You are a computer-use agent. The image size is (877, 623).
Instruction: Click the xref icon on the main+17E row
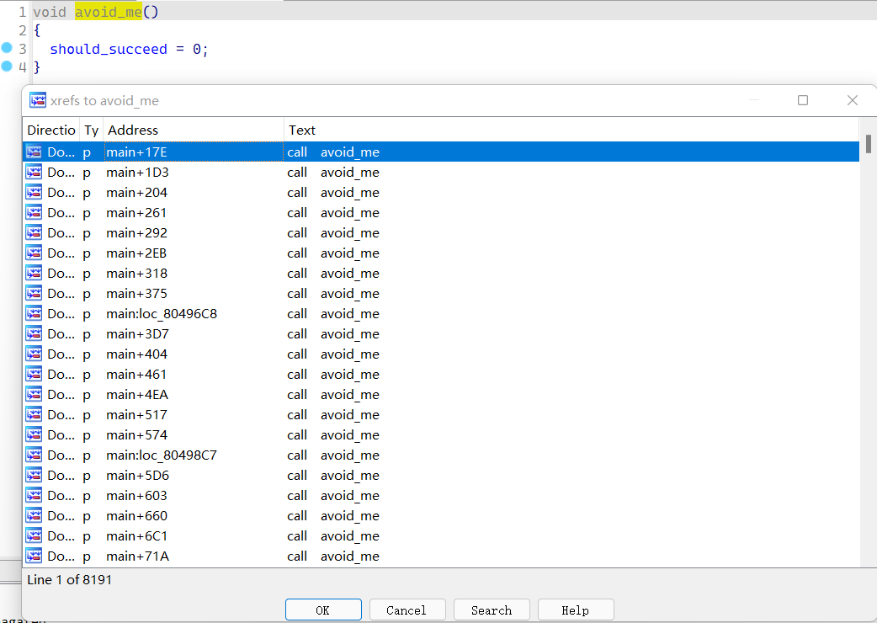35,152
